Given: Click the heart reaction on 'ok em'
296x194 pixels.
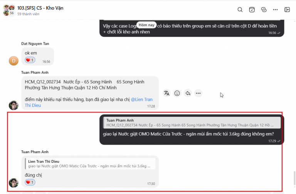Looking at the screenshot, I should tap(30, 60).
